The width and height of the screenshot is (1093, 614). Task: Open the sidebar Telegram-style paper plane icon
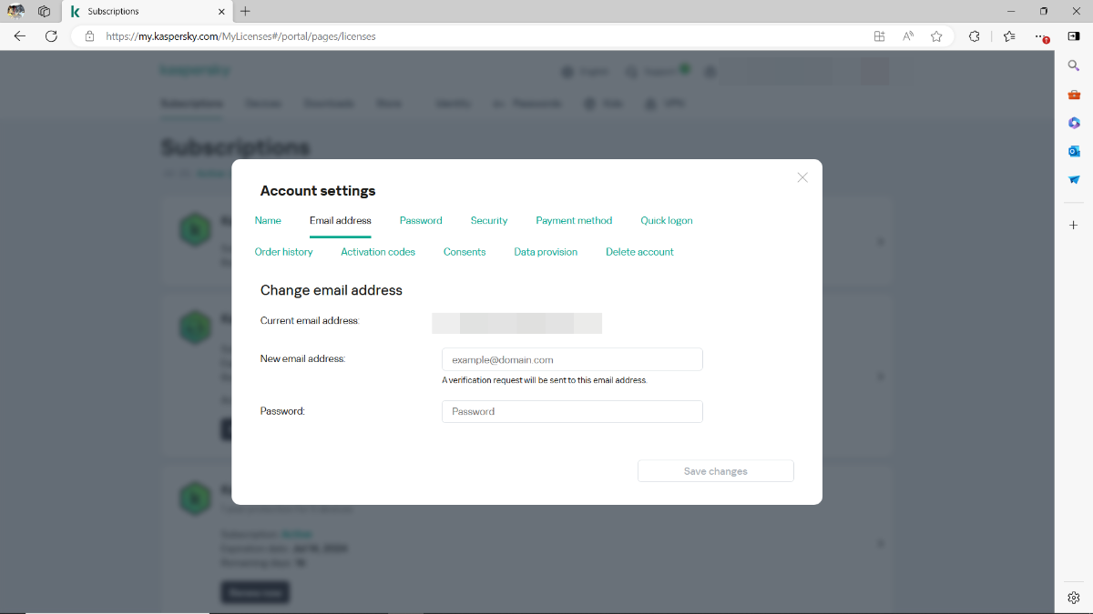1074,179
